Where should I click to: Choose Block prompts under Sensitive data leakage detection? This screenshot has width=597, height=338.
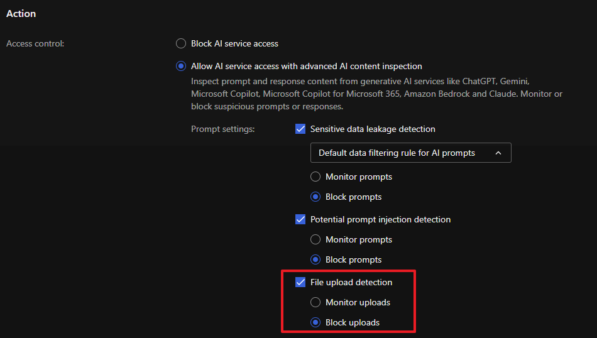(316, 197)
